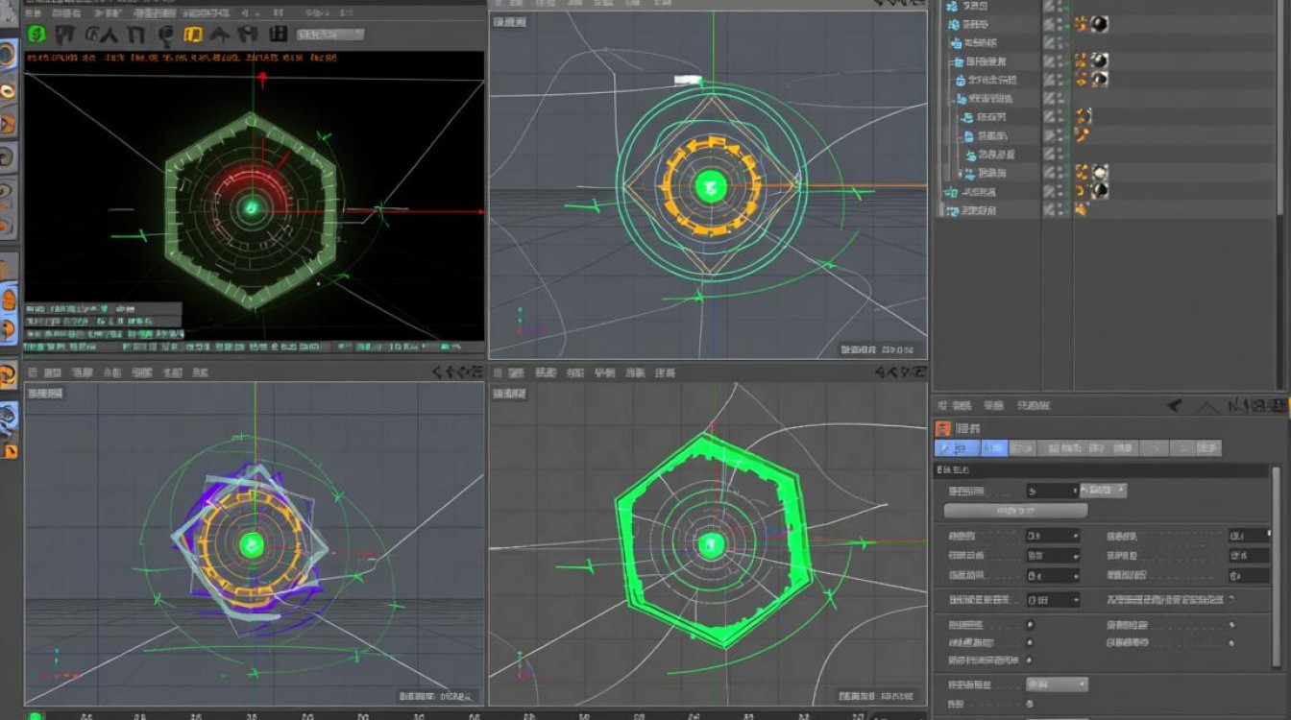The image size is (1291, 720).
Task: Click the light gray text field in top toolbar
Action: coord(329,35)
